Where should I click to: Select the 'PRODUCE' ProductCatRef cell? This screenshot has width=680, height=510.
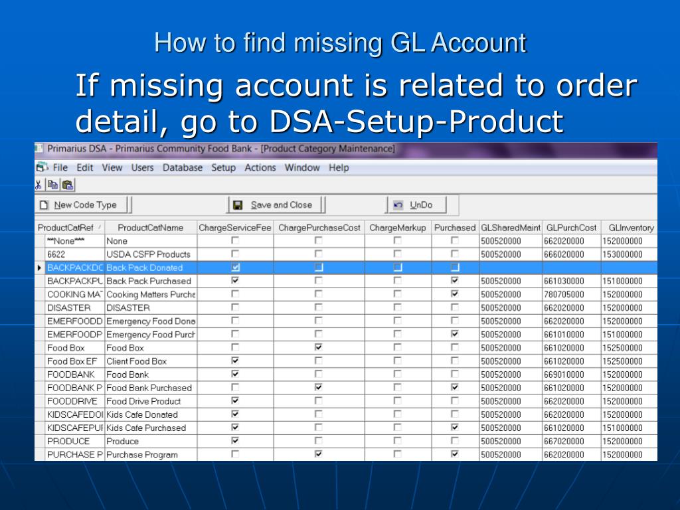pos(74,441)
